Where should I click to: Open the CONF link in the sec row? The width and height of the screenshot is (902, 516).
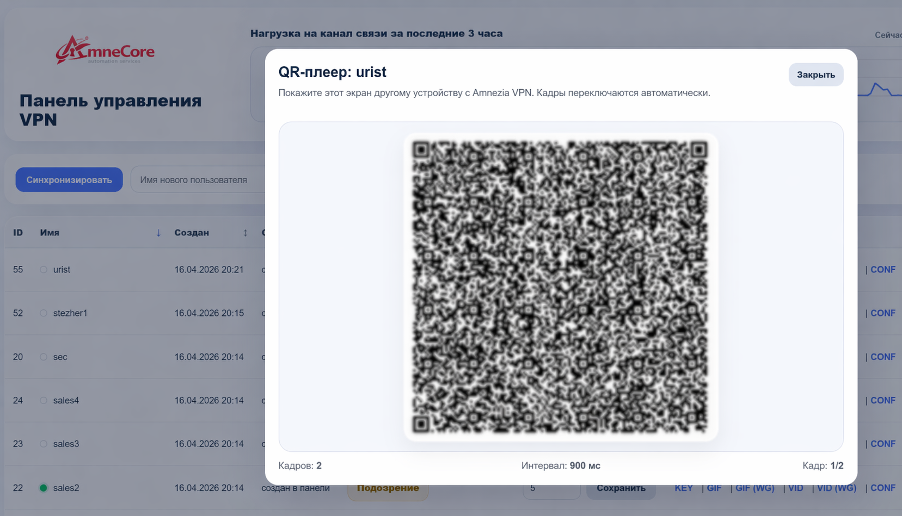[882, 357]
